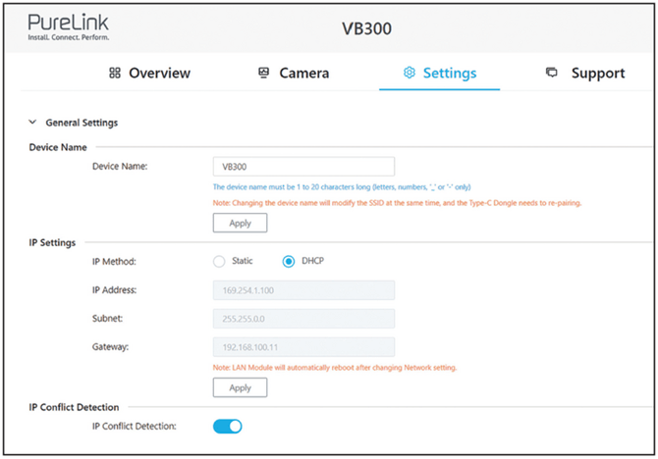This screenshot has height=459, width=658.
Task: Click the IP Address field
Action: 303,290
